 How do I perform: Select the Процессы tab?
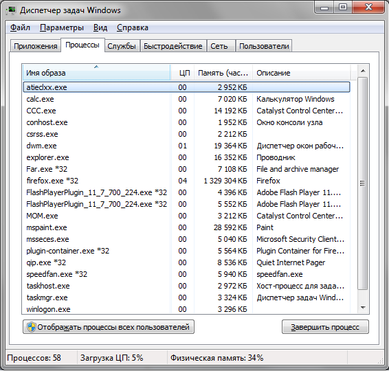tap(82, 45)
